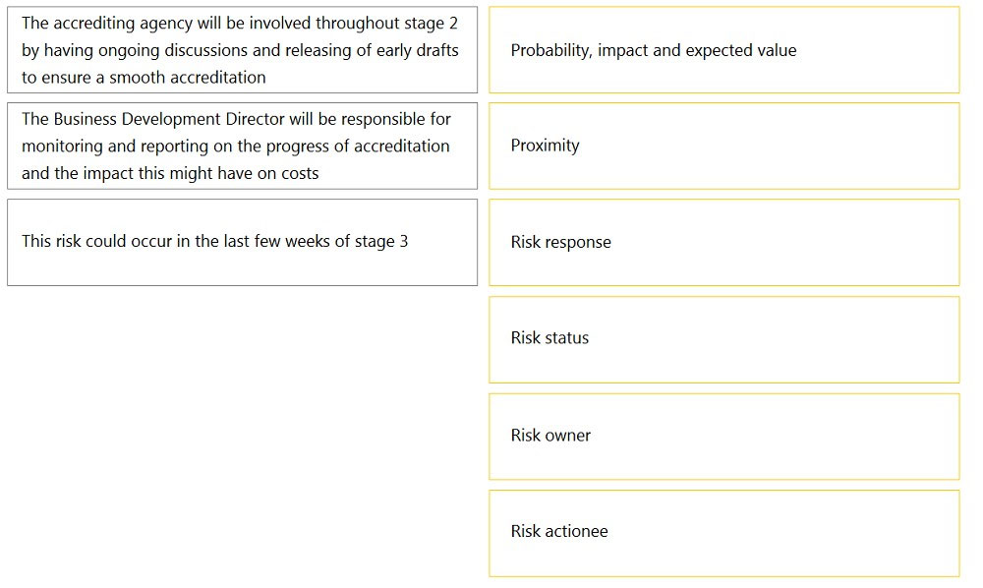Click the text 'smooth accreditation' in the first statement
Viewport: 983px width, 588px height.
point(188,78)
